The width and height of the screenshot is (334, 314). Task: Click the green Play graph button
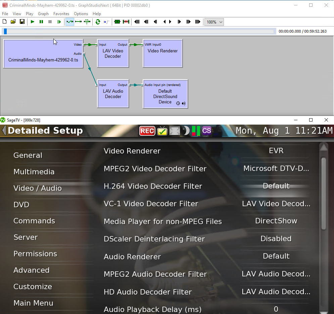pyautogui.click(x=33, y=22)
